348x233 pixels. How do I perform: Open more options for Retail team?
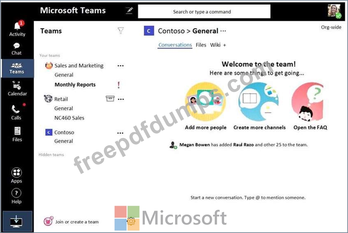121,99
